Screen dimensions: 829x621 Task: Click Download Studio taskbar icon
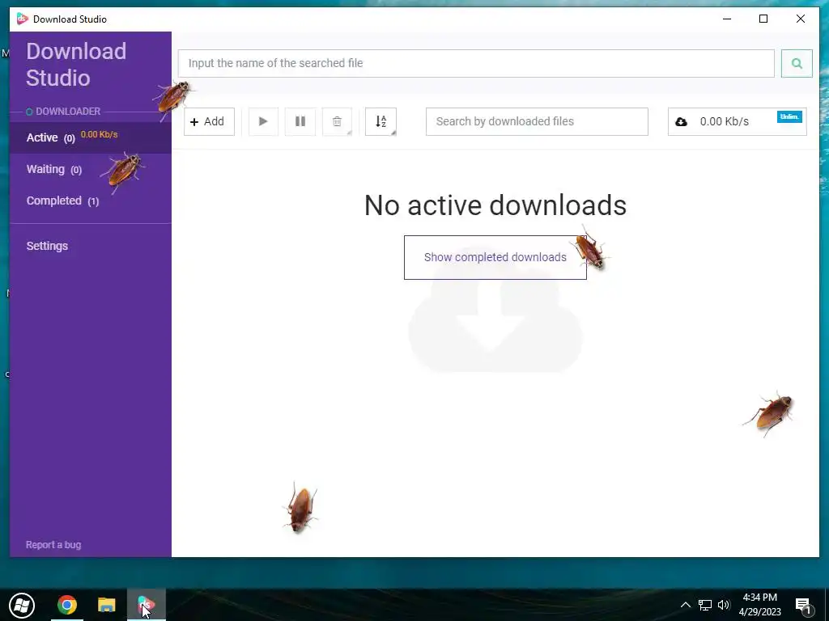147,605
